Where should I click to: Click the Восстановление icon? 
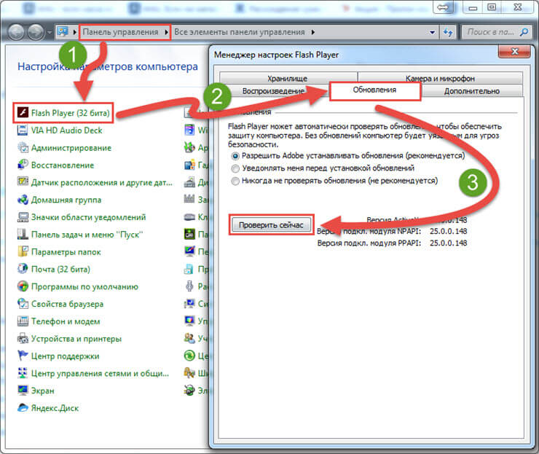[23, 165]
